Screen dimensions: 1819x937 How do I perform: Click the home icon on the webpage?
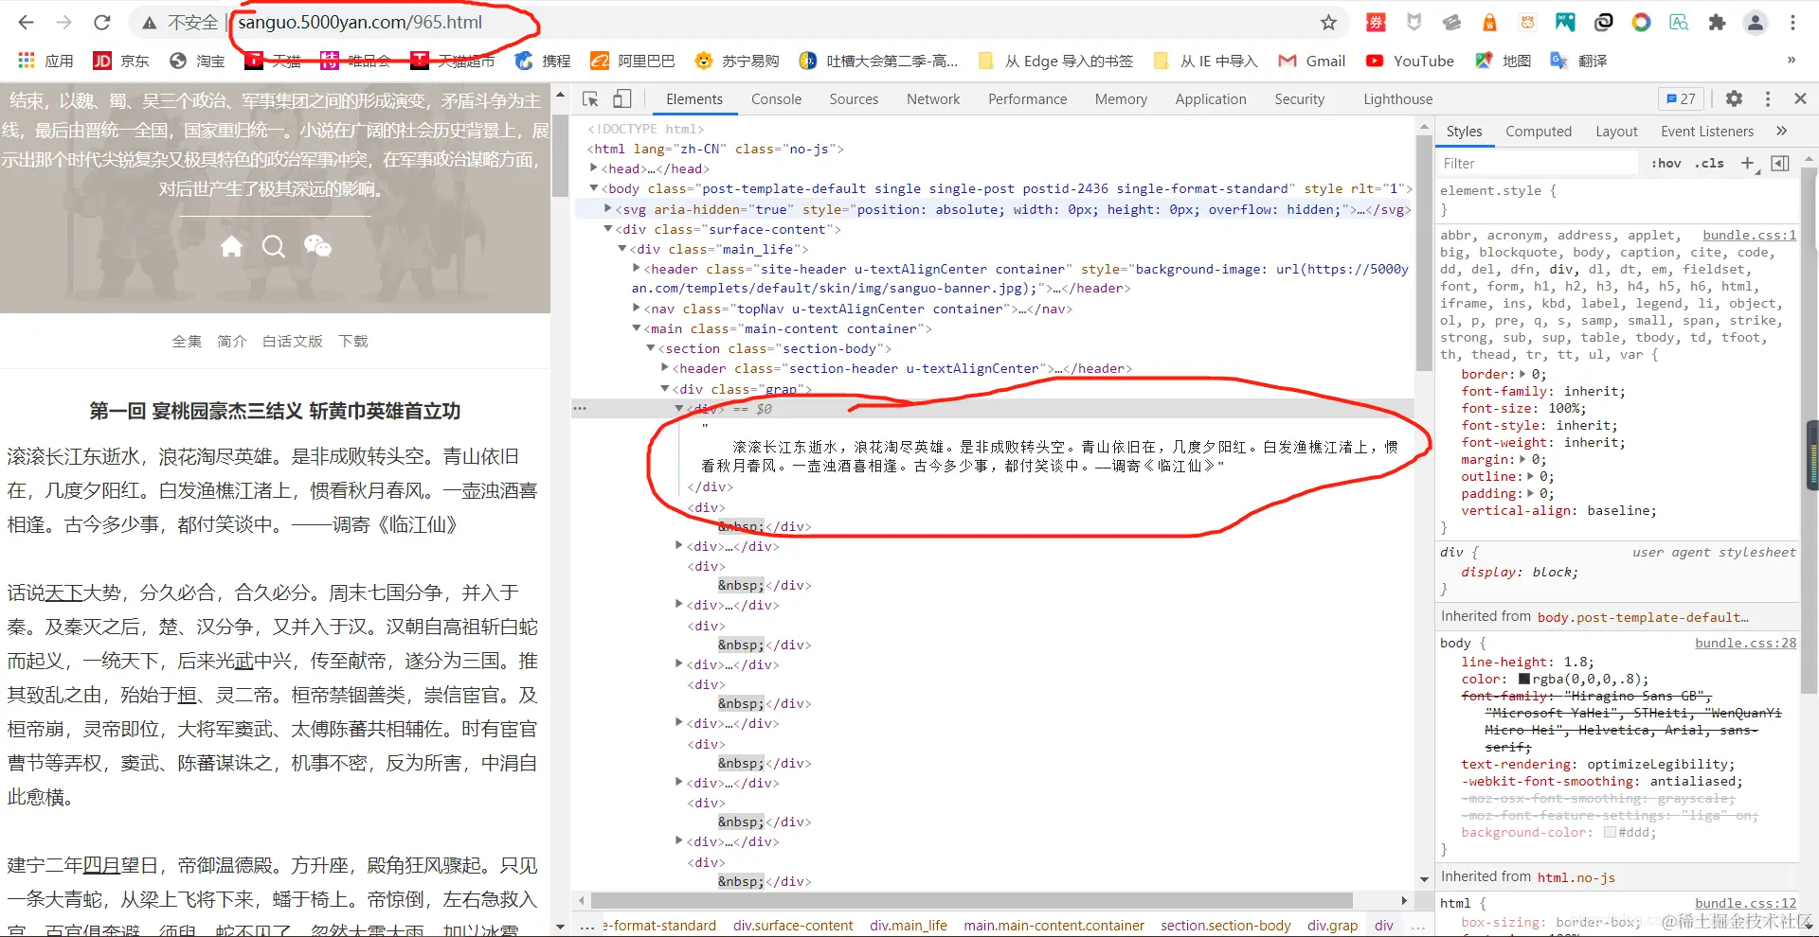tap(231, 246)
